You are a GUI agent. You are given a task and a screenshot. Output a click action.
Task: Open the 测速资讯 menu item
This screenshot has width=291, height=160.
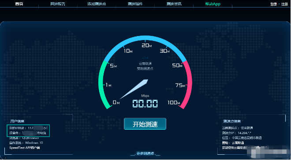(x=174, y=4)
